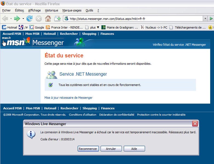214x164 pixels.
Task: Click footer Accueil MSN link
Action: tap(12, 108)
